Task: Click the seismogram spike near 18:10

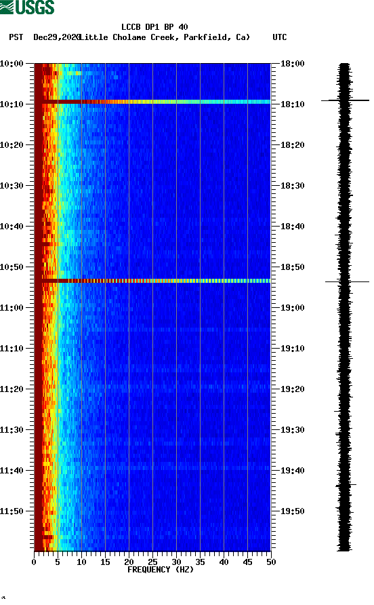Action: click(x=345, y=100)
